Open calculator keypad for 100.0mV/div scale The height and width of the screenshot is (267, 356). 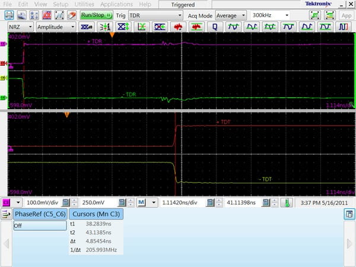tap(66, 202)
